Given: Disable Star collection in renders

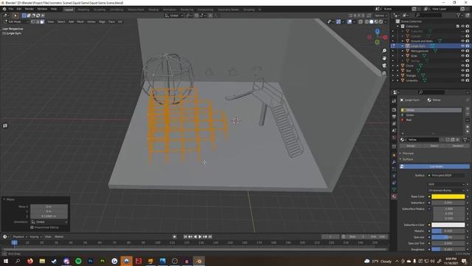Looking at the screenshot, I should click(x=468, y=70).
